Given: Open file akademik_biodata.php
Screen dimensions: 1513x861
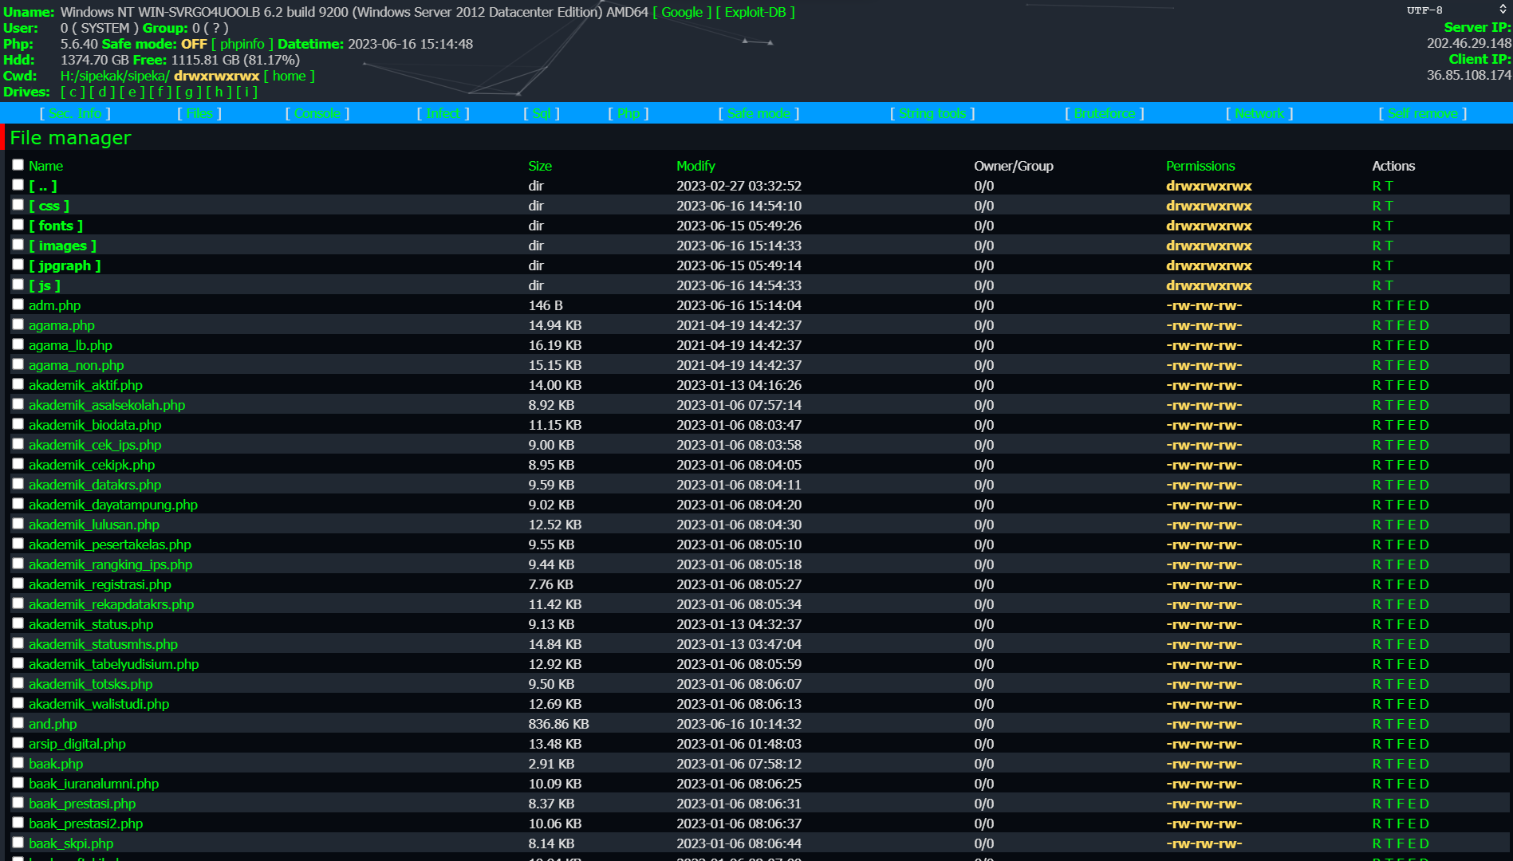Looking at the screenshot, I should 95,425.
